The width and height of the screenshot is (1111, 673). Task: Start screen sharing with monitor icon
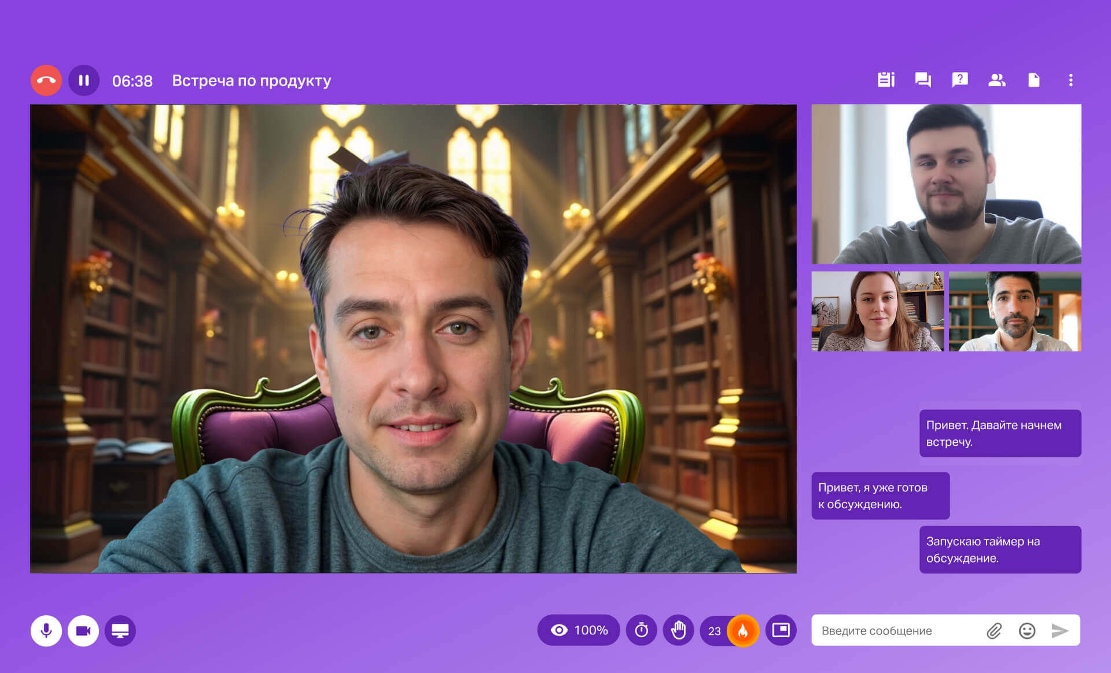pos(120,630)
